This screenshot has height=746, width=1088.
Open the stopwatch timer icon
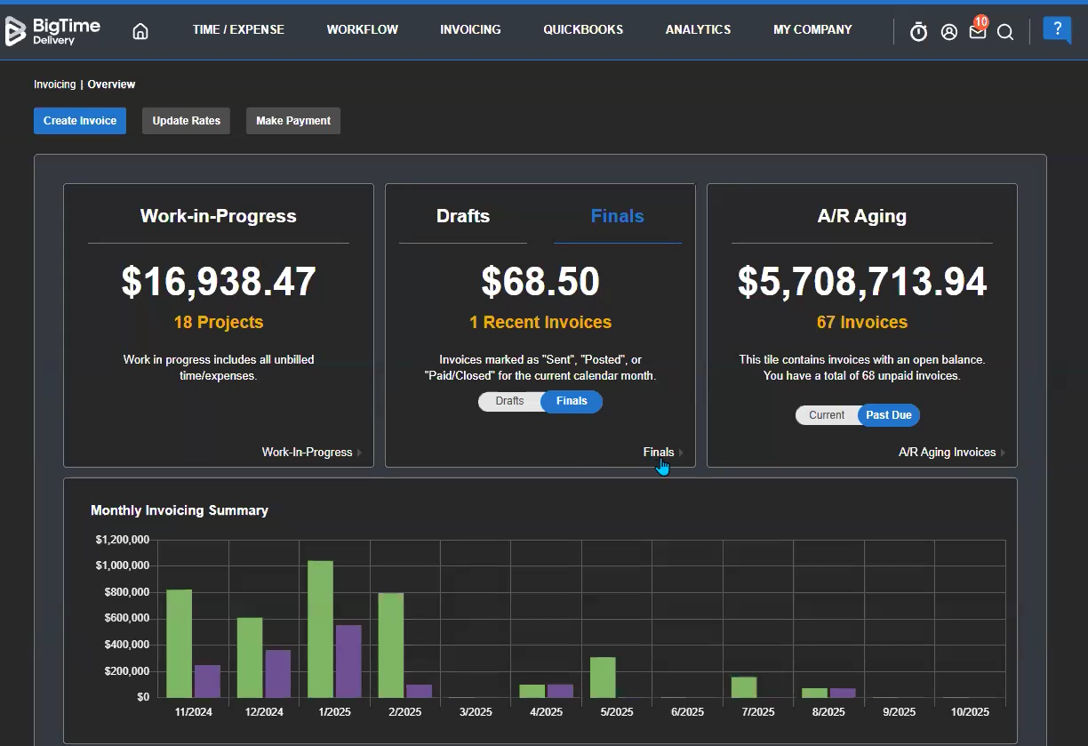tap(918, 32)
